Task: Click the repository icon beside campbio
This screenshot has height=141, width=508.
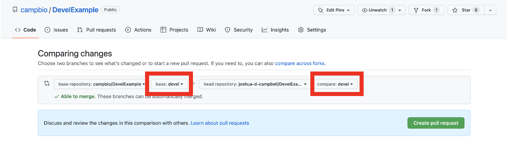Action: pyautogui.click(x=15, y=10)
